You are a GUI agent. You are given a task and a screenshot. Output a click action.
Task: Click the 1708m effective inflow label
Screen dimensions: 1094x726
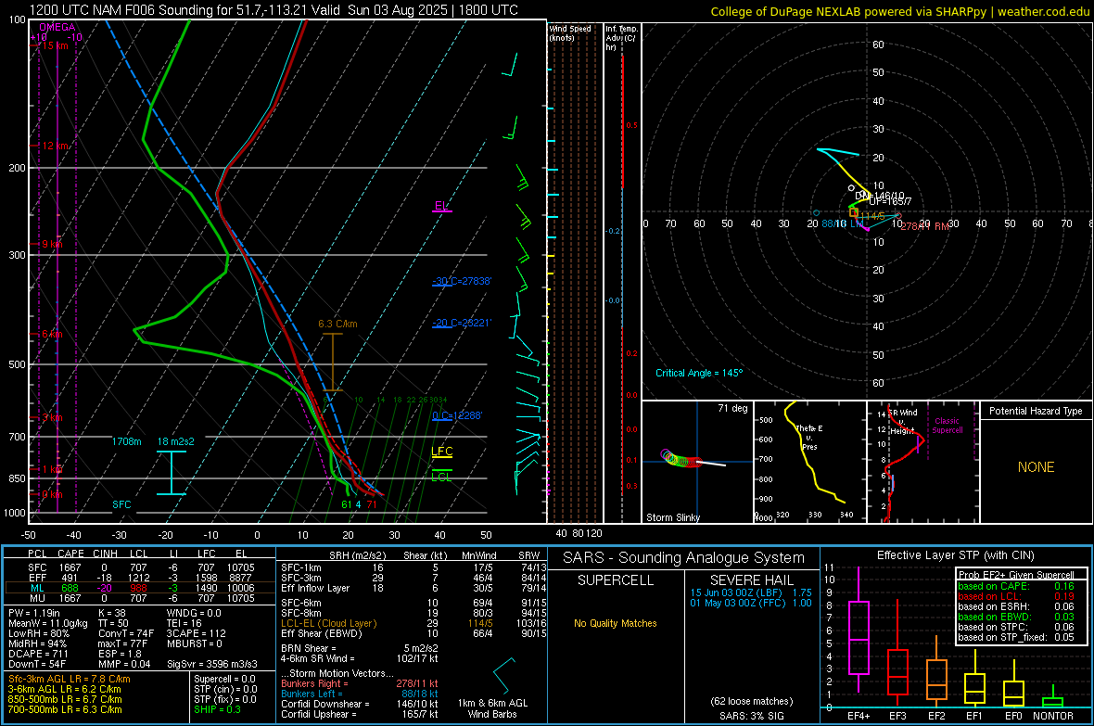[127, 441]
